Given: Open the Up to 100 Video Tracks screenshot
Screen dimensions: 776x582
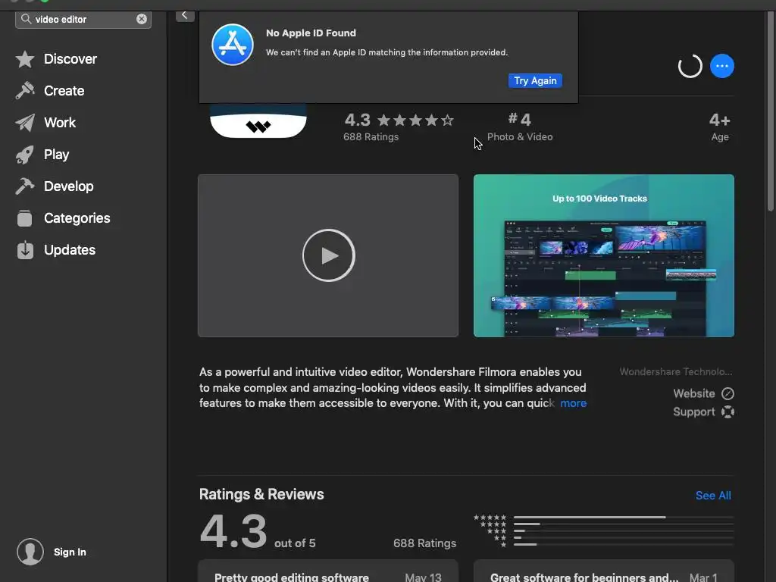Looking at the screenshot, I should (x=604, y=255).
